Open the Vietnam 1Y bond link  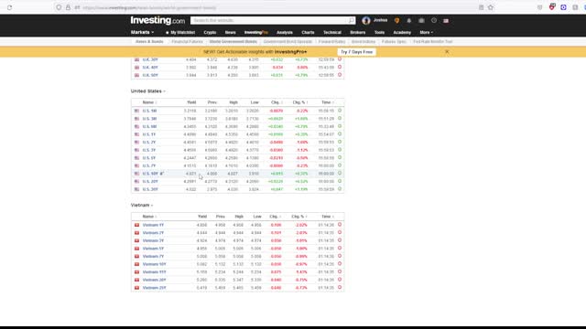coord(153,225)
